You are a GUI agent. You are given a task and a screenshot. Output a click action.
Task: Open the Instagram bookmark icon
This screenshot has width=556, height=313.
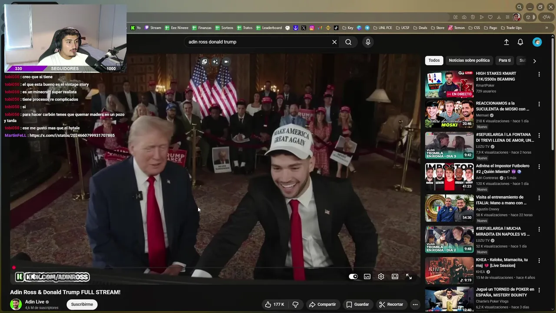(x=312, y=28)
